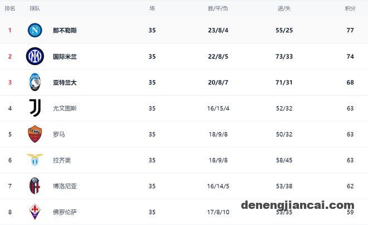This screenshot has width=368, height=225.
Task: Click the Bologna club badge
Action: click(35, 186)
